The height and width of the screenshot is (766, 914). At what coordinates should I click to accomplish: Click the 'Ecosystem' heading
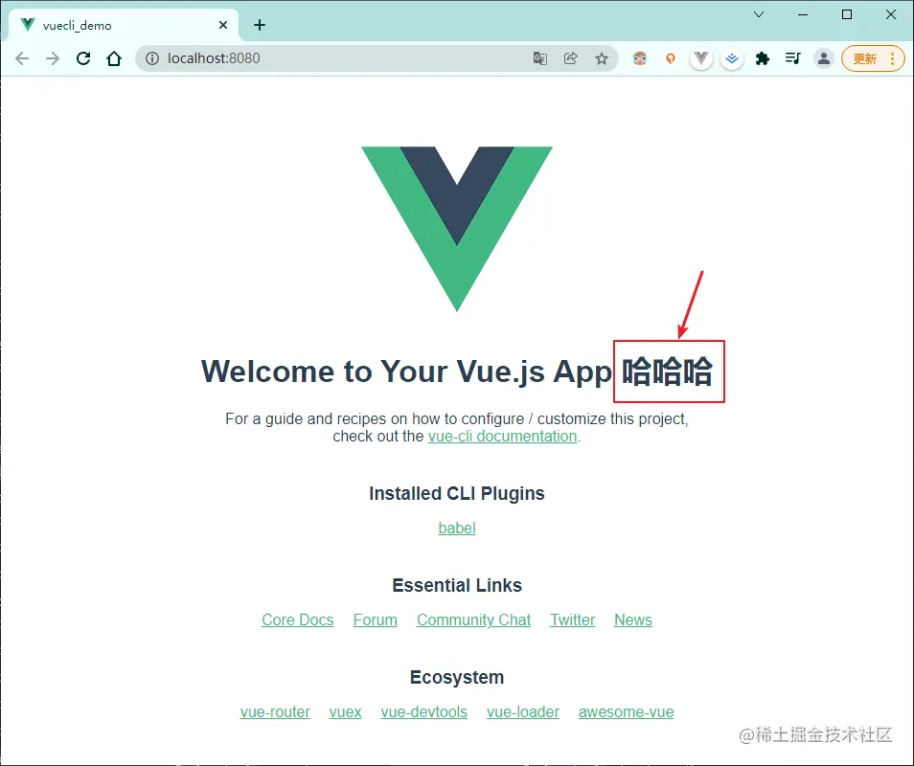point(457,677)
